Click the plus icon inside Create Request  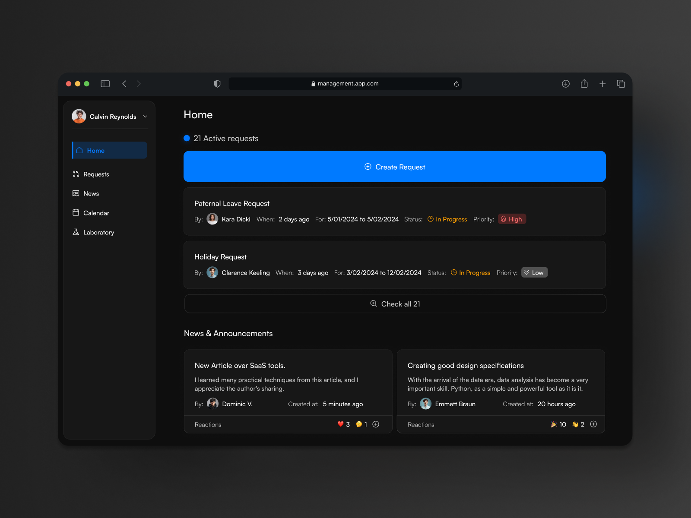(x=368, y=167)
